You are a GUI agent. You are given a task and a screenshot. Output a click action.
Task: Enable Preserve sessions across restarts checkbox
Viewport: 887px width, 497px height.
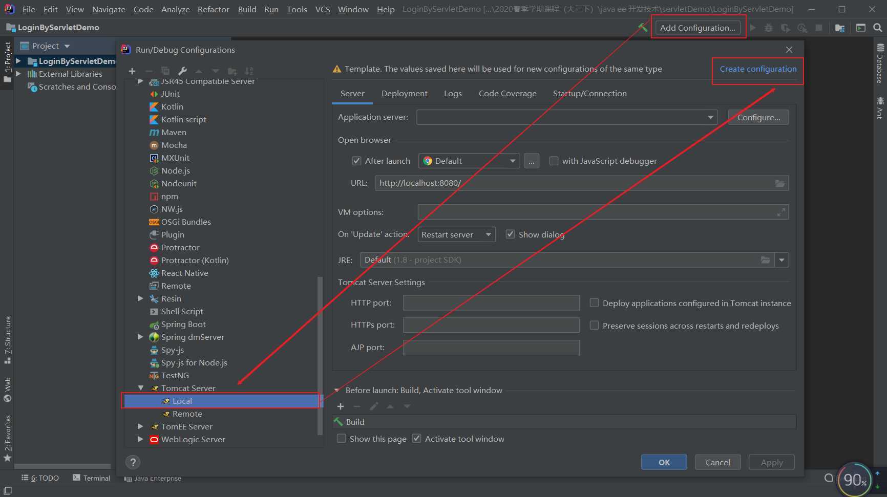click(x=594, y=325)
